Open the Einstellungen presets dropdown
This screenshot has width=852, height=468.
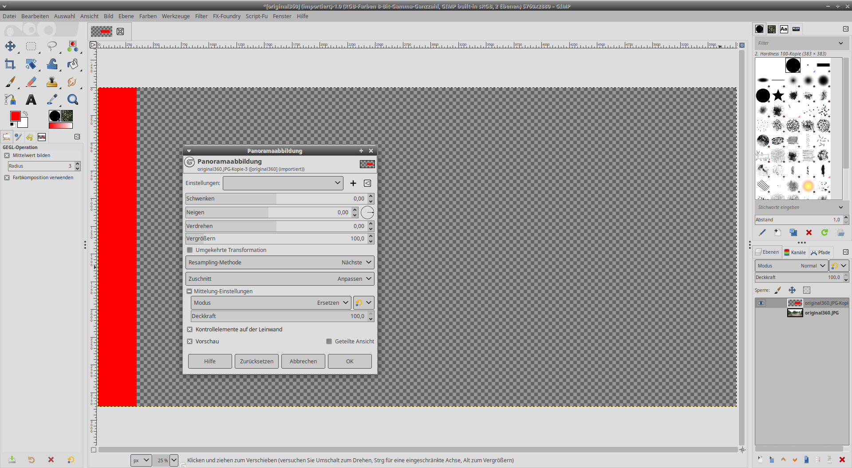tap(283, 183)
